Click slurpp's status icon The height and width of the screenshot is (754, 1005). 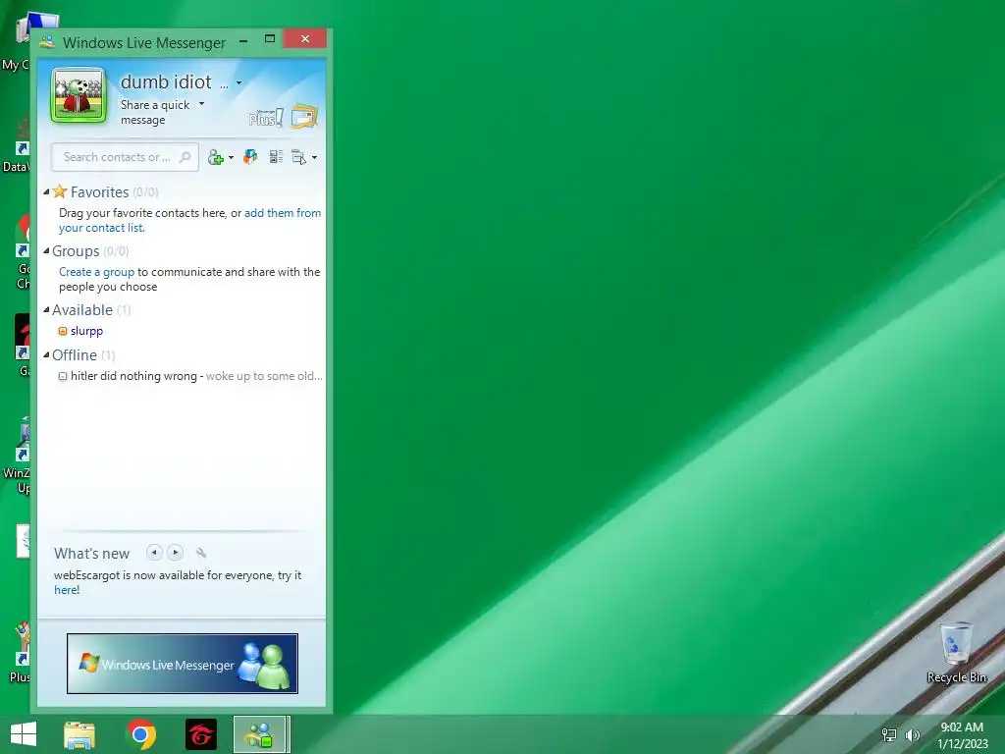tap(63, 332)
